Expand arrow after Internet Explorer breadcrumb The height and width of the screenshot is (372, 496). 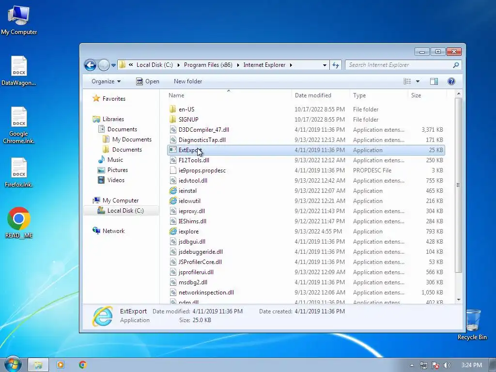click(x=291, y=65)
